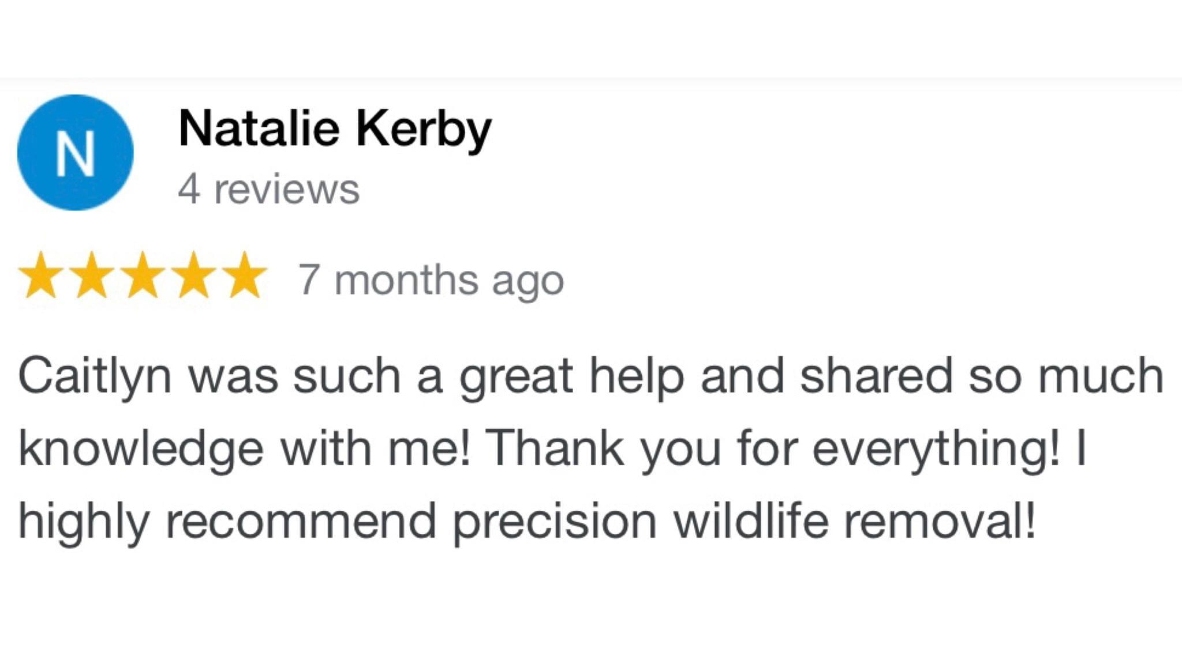Click the surname "Kerby" in reviewer name
This screenshot has width=1182, height=664.
coord(423,130)
